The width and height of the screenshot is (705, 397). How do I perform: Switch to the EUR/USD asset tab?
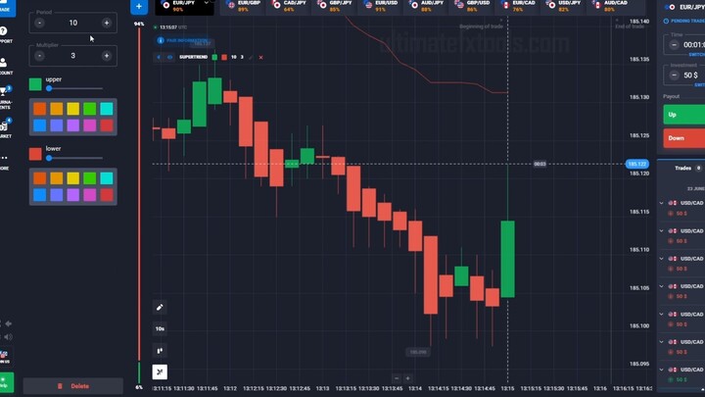pos(382,6)
